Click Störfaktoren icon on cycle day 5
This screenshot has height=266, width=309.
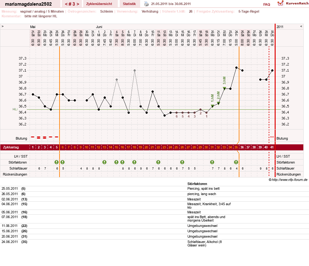click(x=57, y=162)
